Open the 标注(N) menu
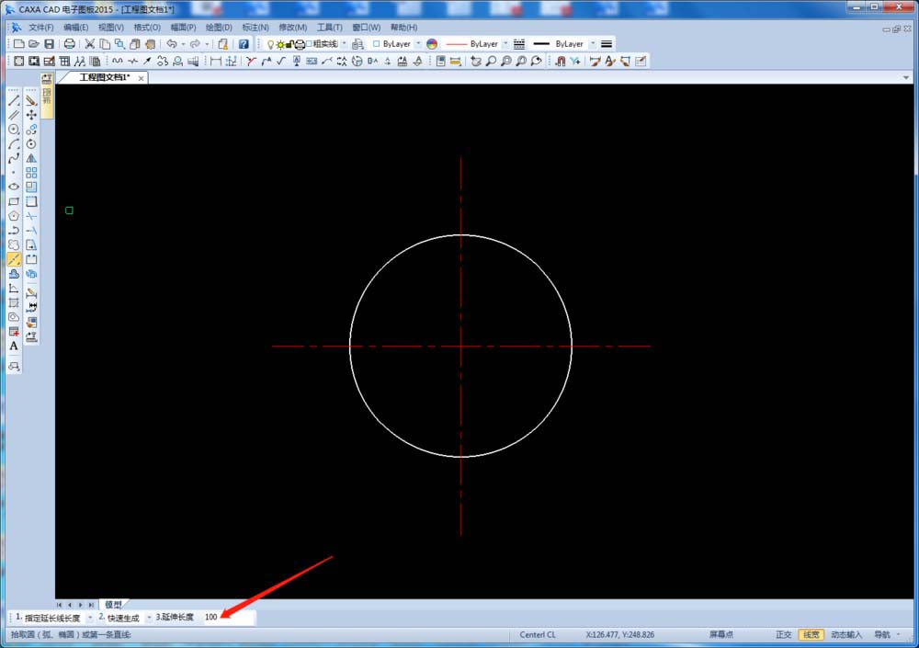 255,28
